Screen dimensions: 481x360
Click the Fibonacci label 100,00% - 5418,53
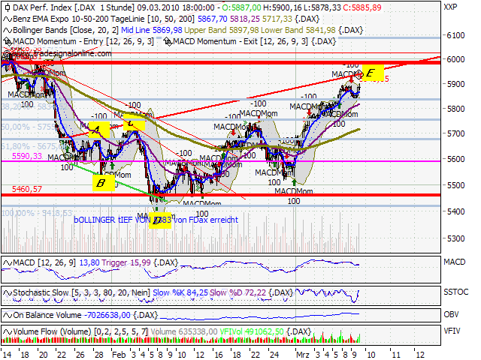click(x=37, y=213)
